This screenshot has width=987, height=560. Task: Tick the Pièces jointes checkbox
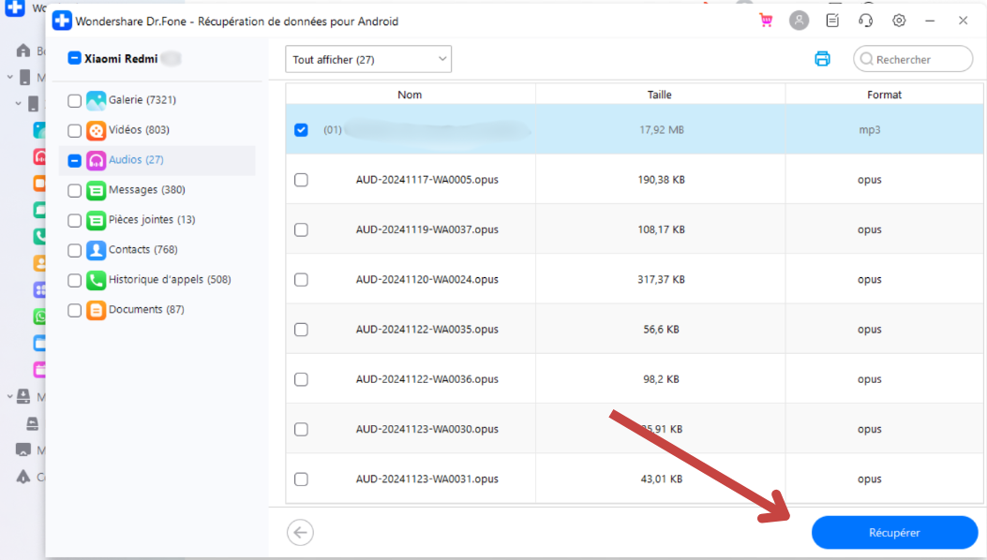coord(74,220)
